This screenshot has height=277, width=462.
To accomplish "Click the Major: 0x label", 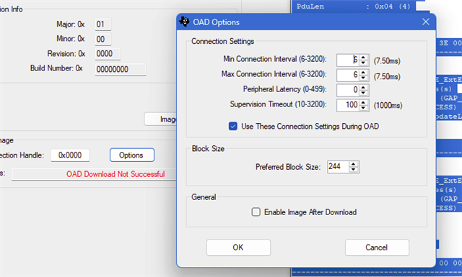I will click(71, 24).
